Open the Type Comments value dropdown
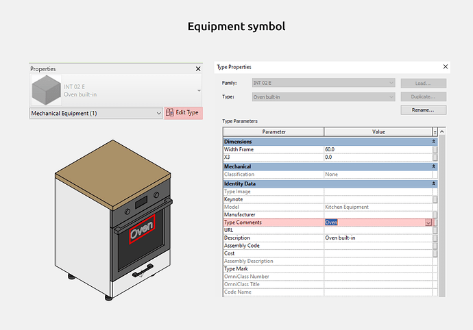Image resolution: width=473 pixels, height=330 pixels. pyautogui.click(x=428, y=223)
